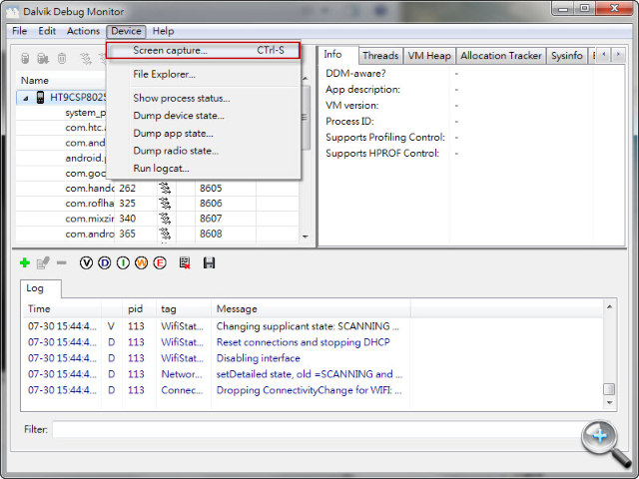Click the Clear log icon
The height and width of the screenshot is (479, 639).
[x=185, y=262]
